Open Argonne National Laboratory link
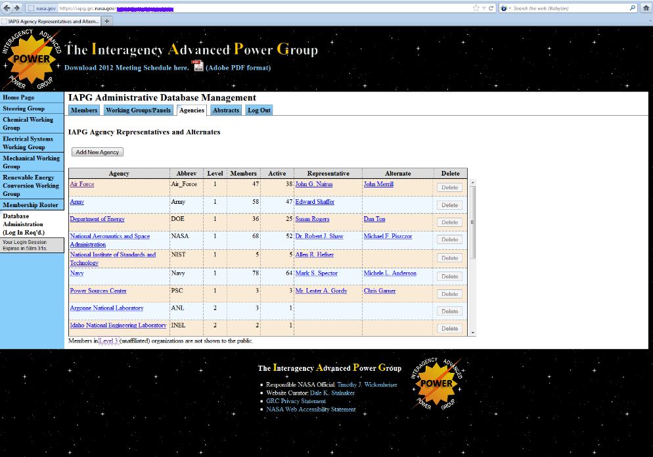Image resolution: width=653 pixels, height=457 pixels. 106,308
